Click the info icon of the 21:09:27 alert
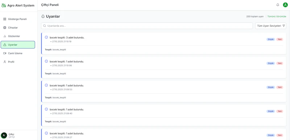The image size is (290, 140). pos(46,133)
